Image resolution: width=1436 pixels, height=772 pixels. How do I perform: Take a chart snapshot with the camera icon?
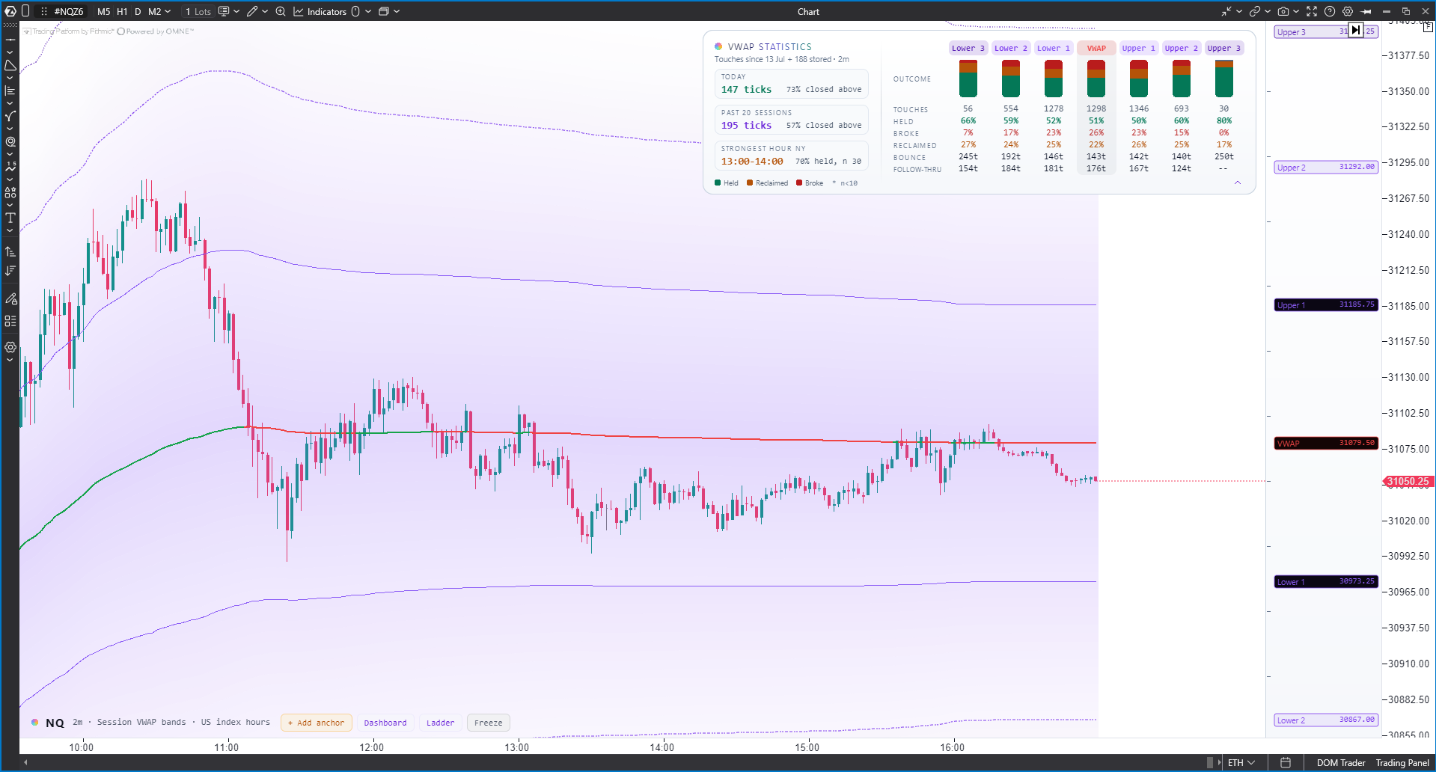[1283, 11]
